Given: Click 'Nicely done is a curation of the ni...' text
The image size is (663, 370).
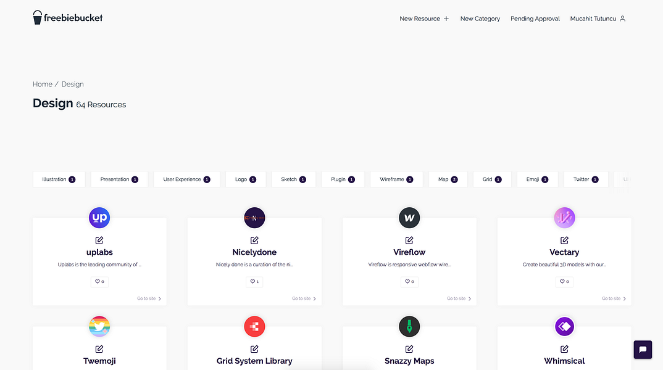Looking at the screenshot, I should tap(254, 265).
